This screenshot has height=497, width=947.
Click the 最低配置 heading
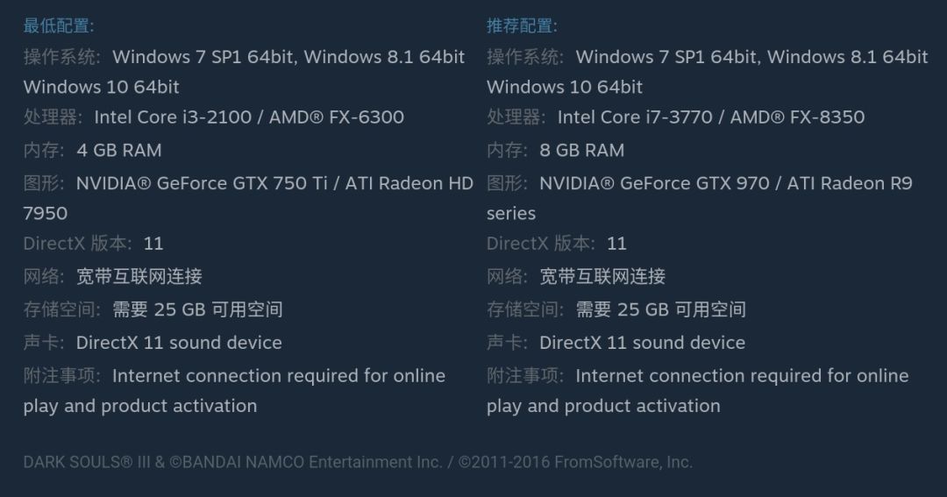click(x=58, y=25)
